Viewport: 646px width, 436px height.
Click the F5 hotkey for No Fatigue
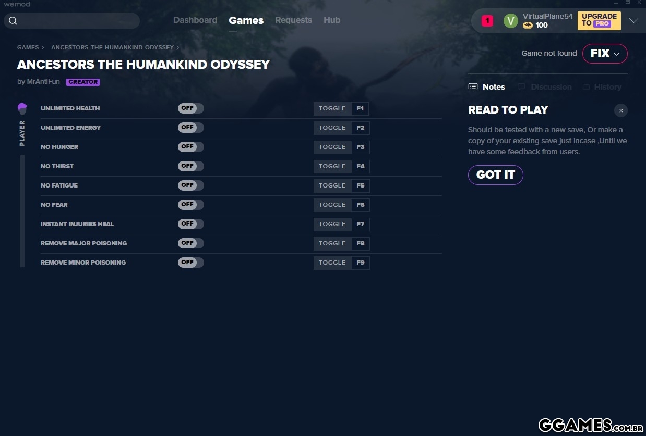coord(361,185)
